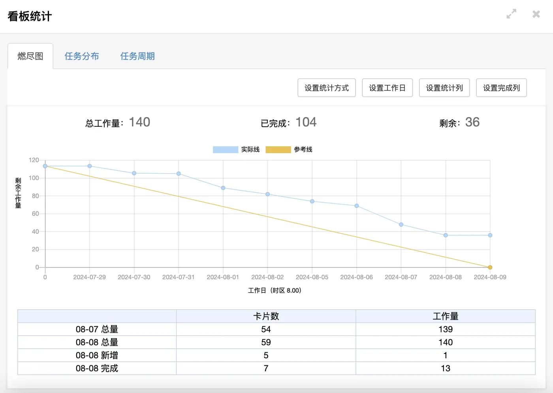Click the actual-line data point at 2024-07-29

[90, 166]
